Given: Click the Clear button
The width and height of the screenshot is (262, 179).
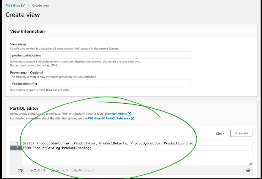Looking at the screenshot, I should pyautogui.click(x=220, y=134).
